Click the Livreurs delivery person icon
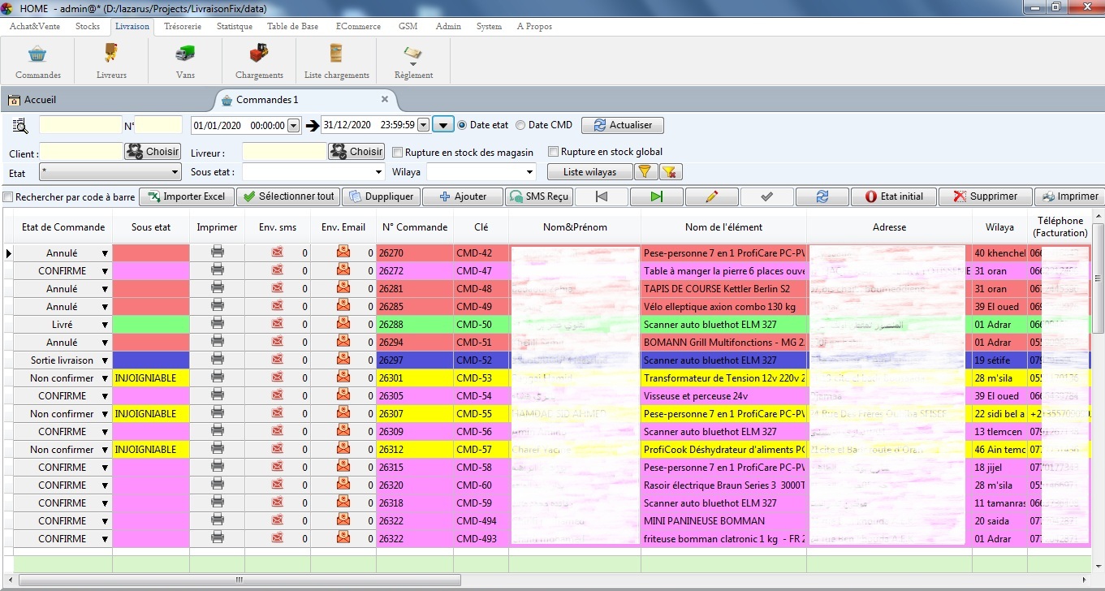Viewport: 1105px width, 591px height. pyautogui.click(x=111, y=54)
